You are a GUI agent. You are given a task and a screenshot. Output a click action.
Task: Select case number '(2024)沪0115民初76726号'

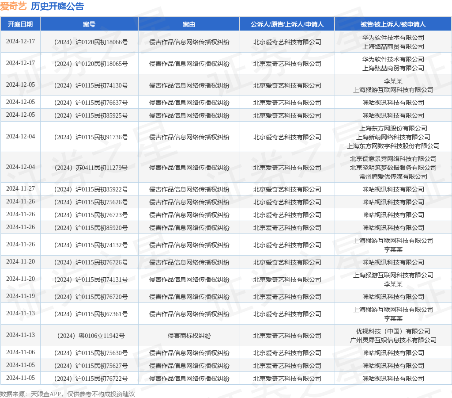coord(91,263)
